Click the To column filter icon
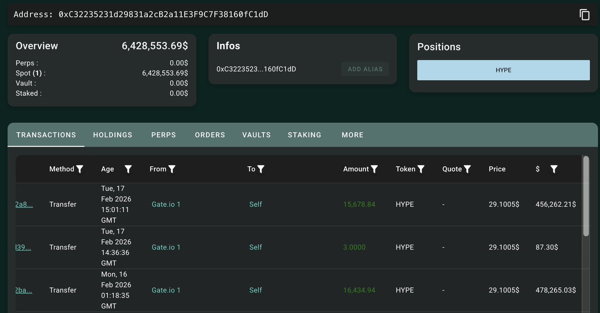 tap(260, 169)
